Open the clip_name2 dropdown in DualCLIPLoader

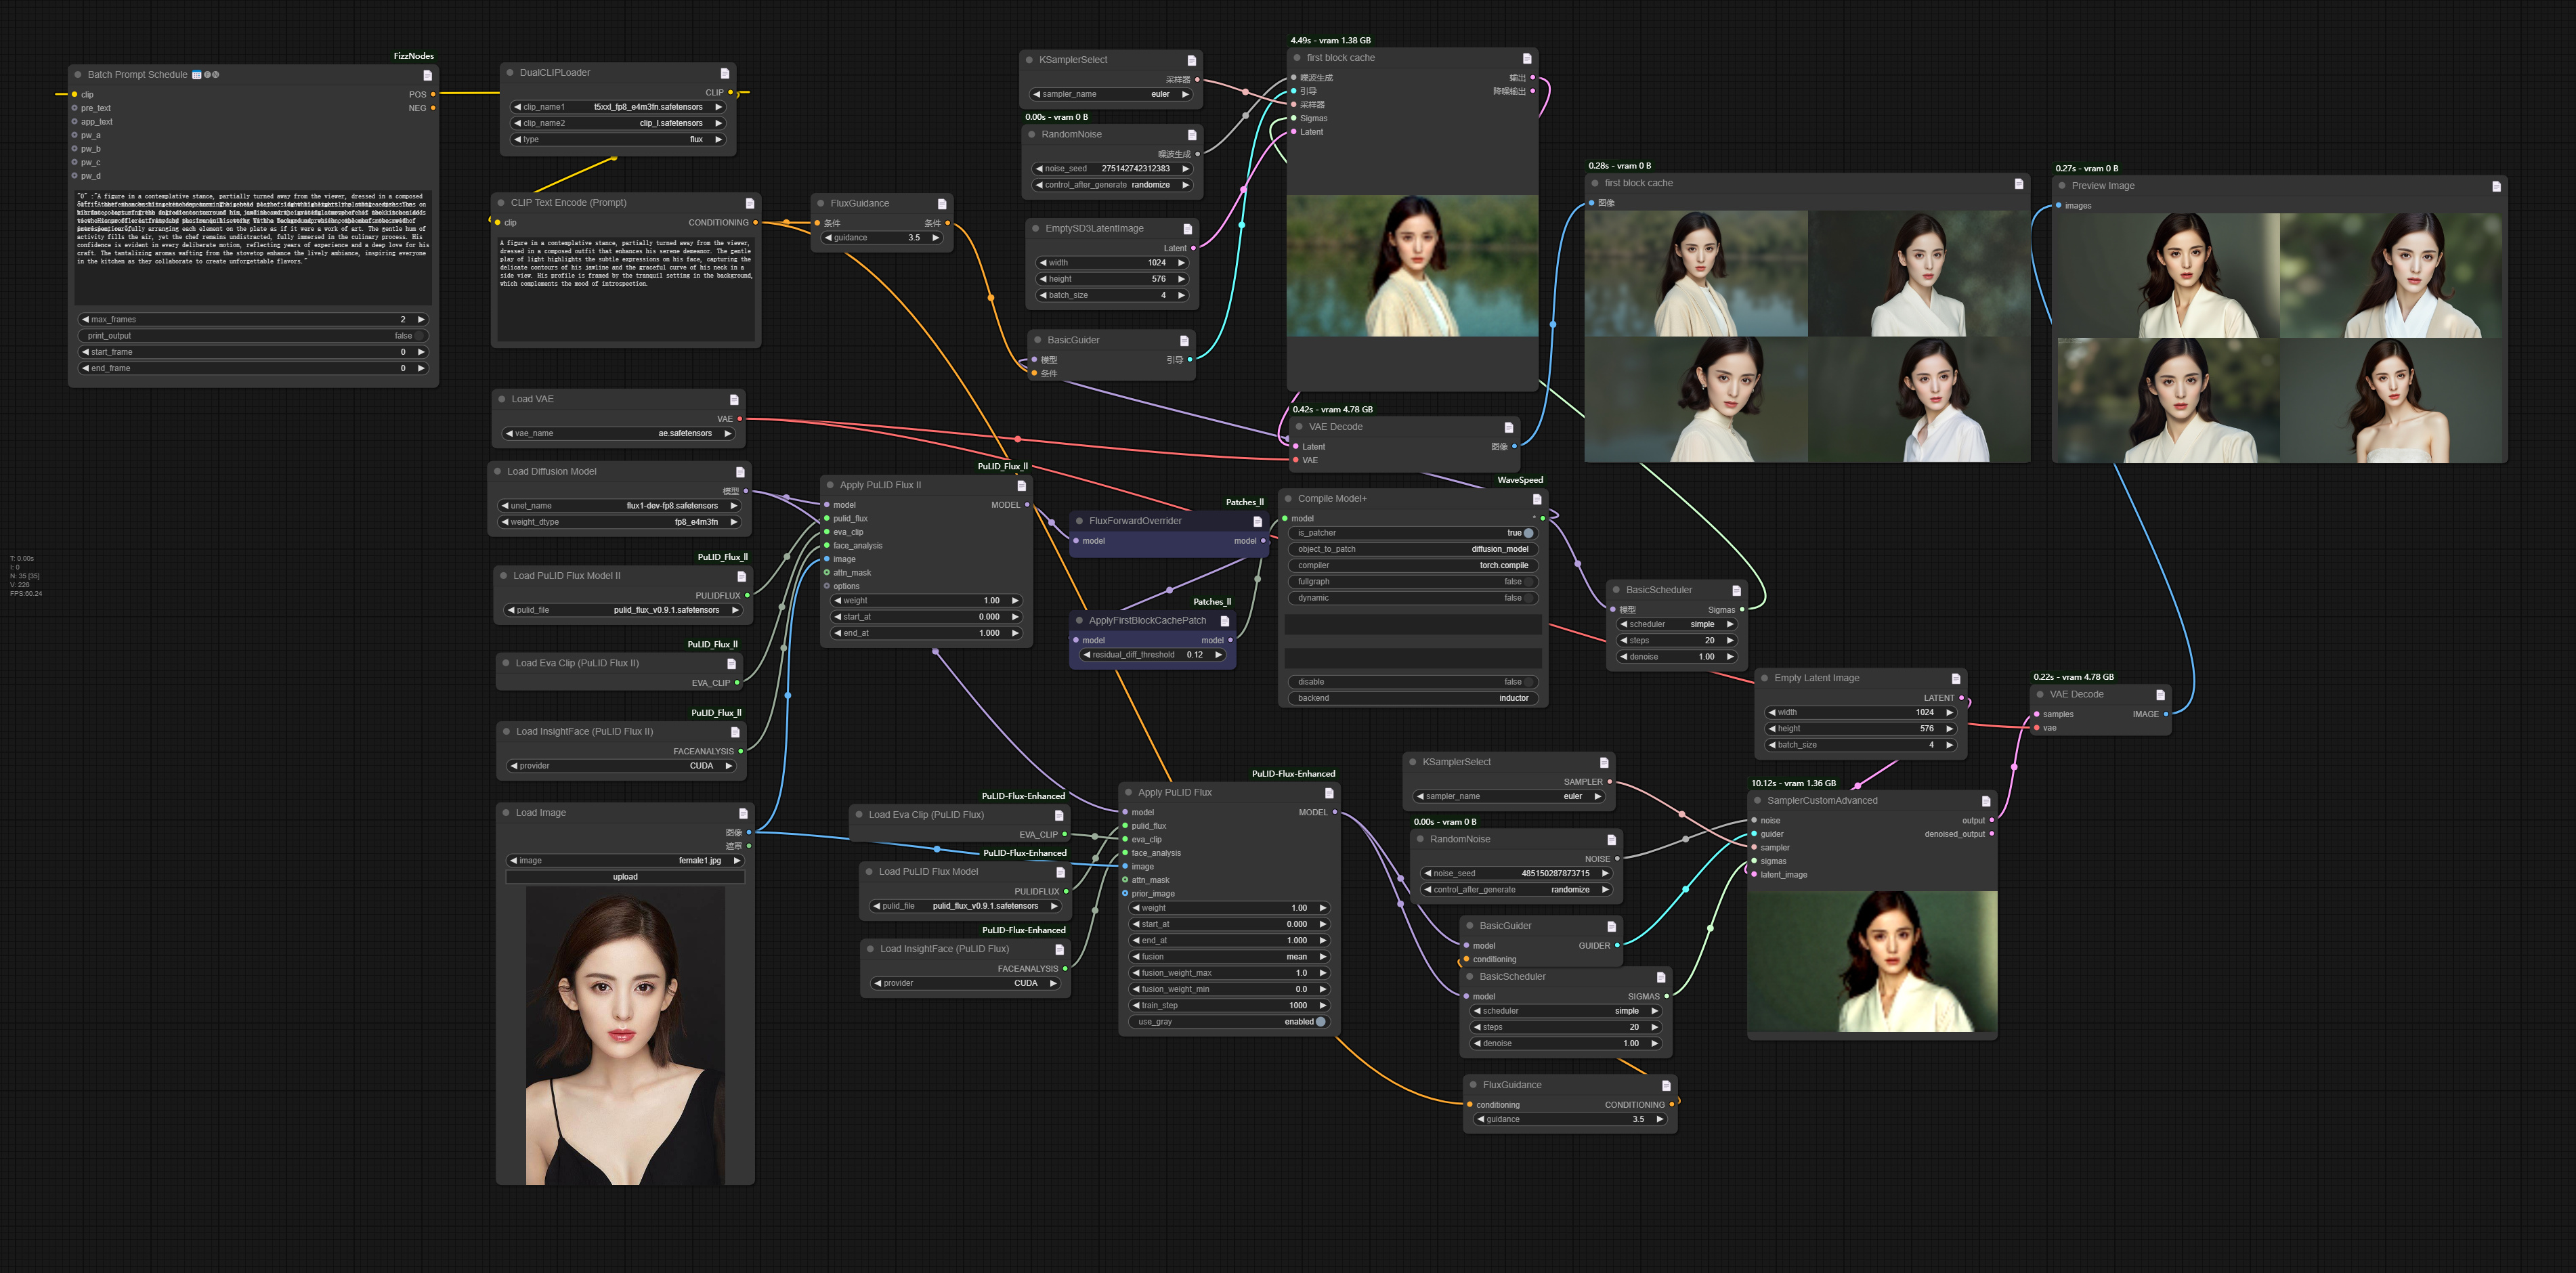(618, 123)
